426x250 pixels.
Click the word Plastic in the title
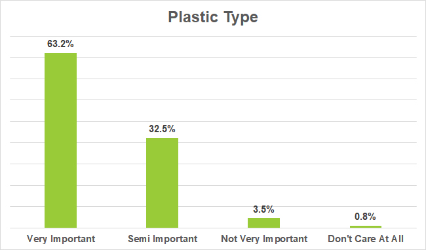tap(193, 17)
